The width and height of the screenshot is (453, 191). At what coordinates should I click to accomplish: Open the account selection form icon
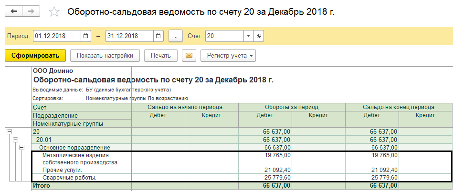click(x=259, y=36)
